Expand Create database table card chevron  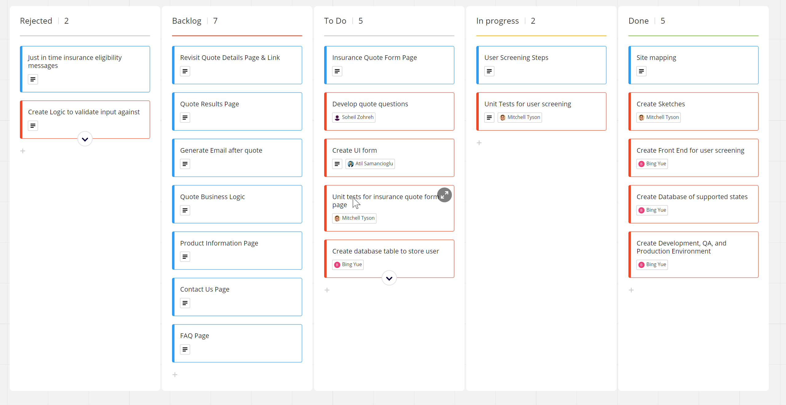point(389,278)
